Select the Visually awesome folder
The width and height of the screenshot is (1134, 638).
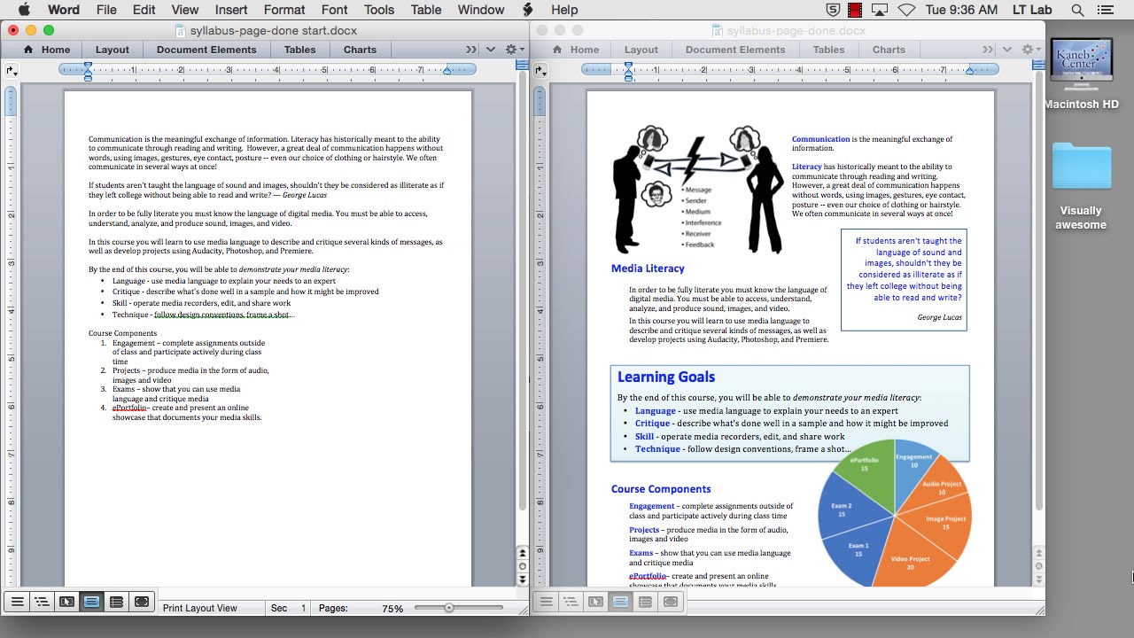(x=1082, y=185)
